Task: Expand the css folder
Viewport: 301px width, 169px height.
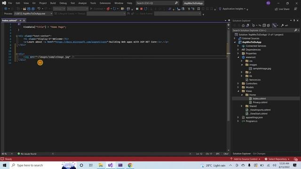Action: (x=242, y=61)
